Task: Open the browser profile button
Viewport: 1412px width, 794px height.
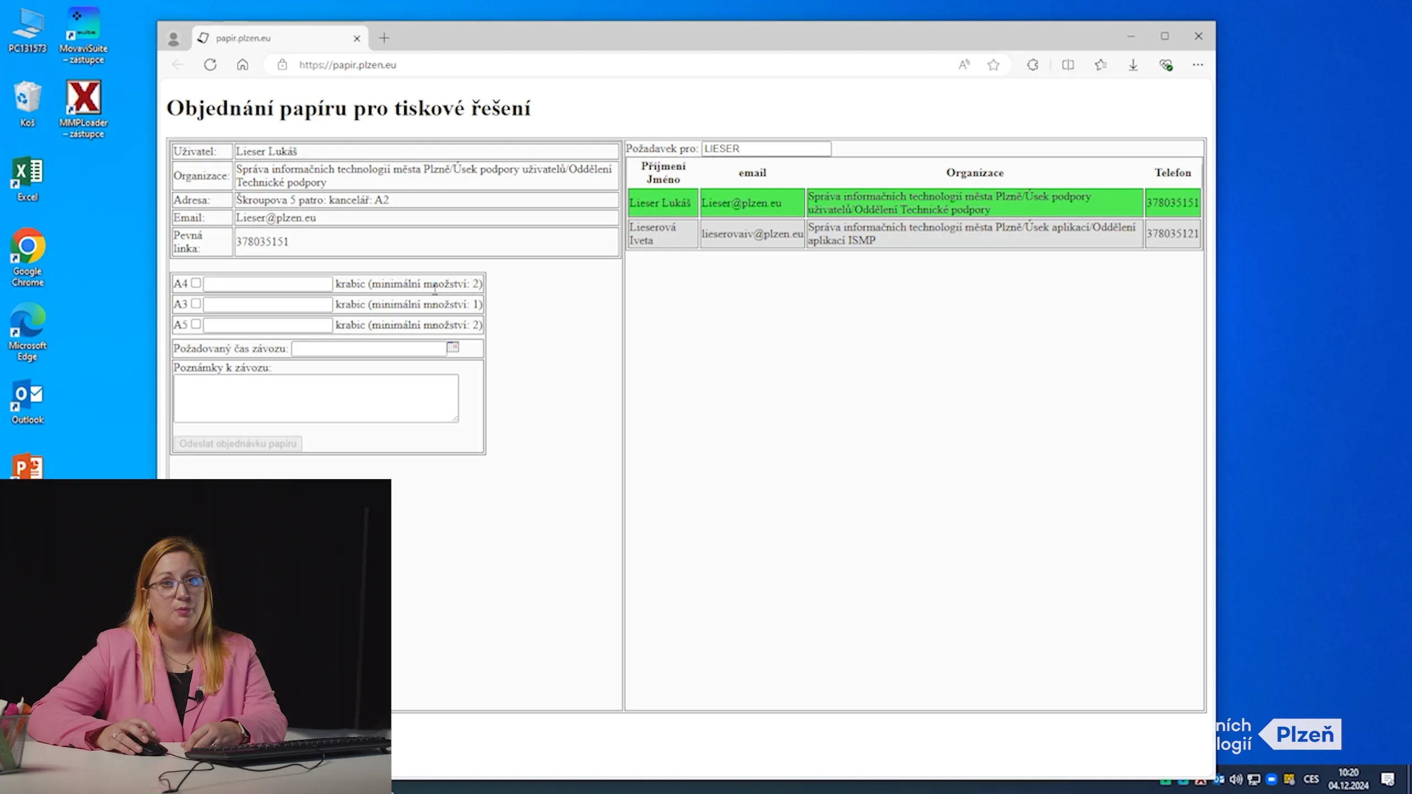Action: [x=174, y=38]
